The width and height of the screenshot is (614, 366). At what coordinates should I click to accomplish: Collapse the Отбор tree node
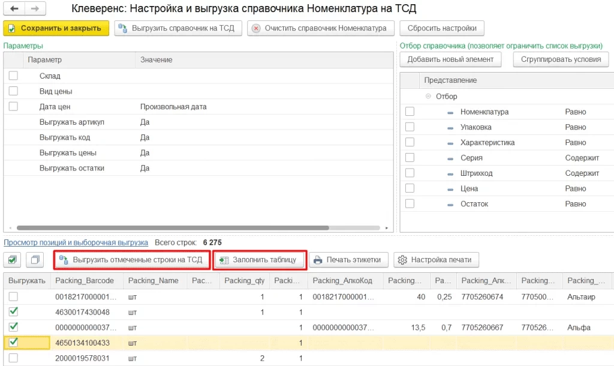(428, 97)
